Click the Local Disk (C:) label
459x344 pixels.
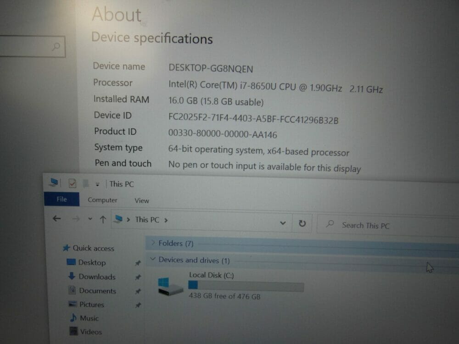tap(211, 275)
